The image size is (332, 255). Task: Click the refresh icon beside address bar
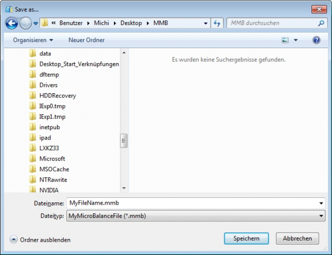tap(217, 23)
